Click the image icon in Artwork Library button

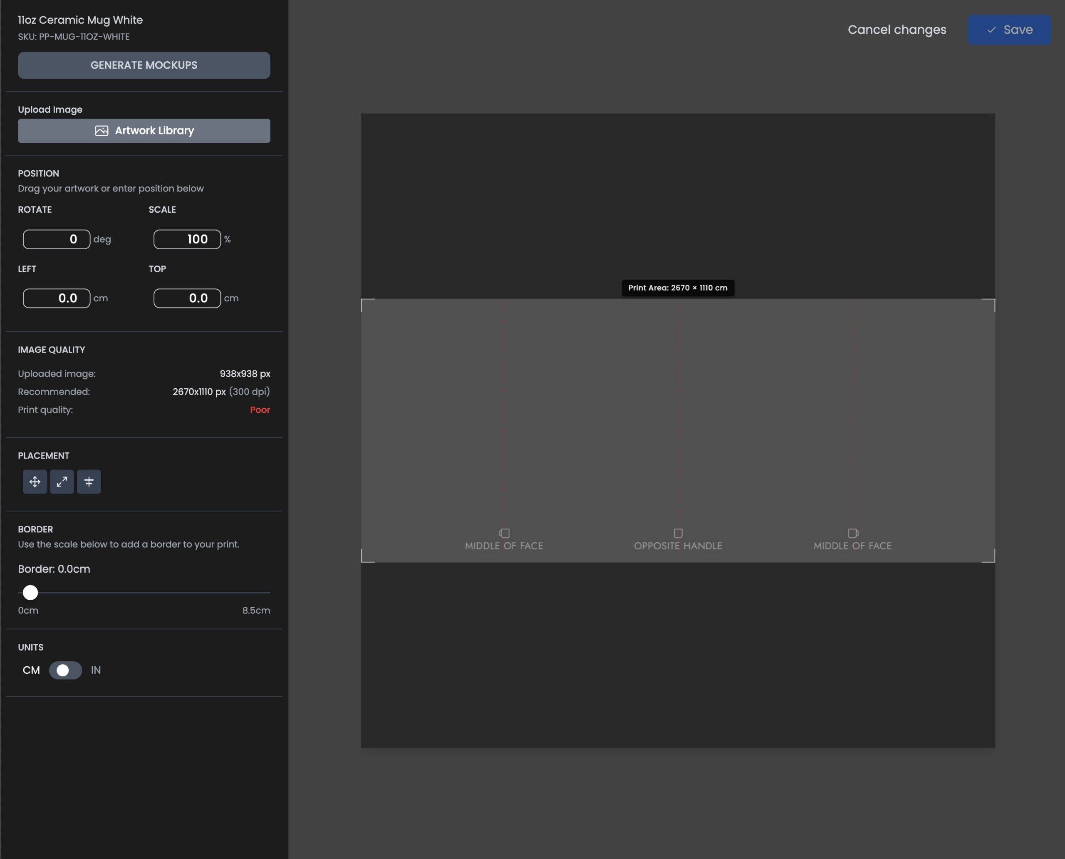coord(102,131)
